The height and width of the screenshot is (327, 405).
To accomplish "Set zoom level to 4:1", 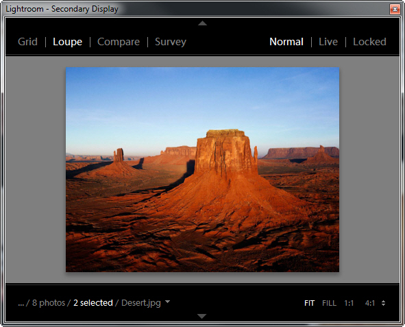I will (370, 303).
